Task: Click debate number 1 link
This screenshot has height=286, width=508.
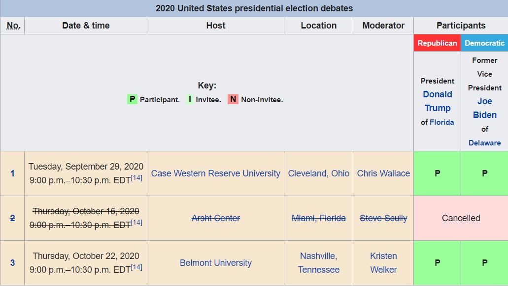Action: click(12, 173)
